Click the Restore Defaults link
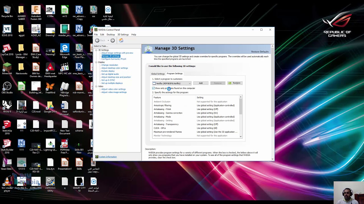364x204 pixels. pyautogui.click(x=260, y=52)
